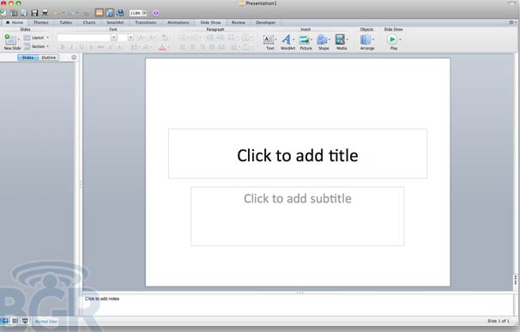Viewport: 520px width, 332px height.
Task: Click the toolbar toggle pill at window top-right
Action: (511, 3)
